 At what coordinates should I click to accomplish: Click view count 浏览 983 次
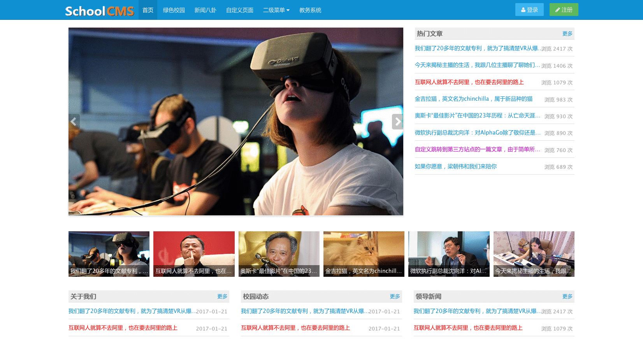coord(559,100)
